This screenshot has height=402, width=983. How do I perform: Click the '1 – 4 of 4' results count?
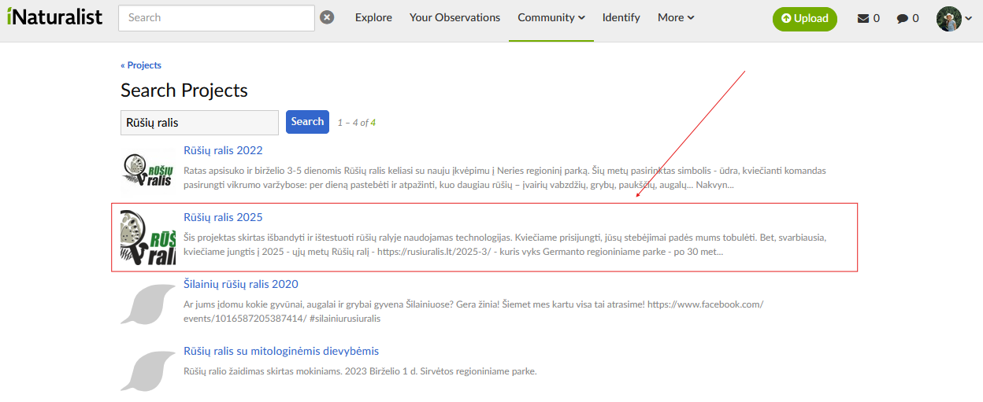[x=357, y=123]
